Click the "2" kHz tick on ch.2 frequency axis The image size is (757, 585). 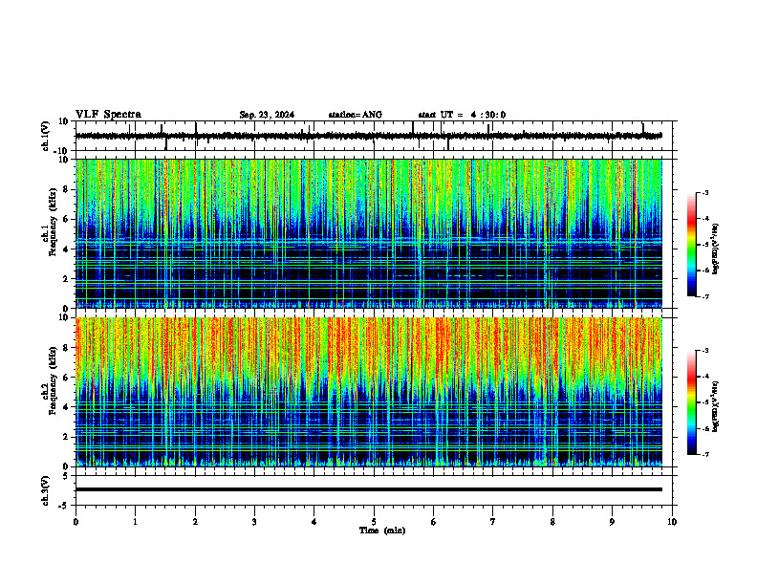pos(67,437)
